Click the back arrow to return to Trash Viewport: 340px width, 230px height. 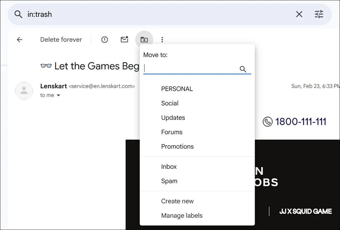19,40
